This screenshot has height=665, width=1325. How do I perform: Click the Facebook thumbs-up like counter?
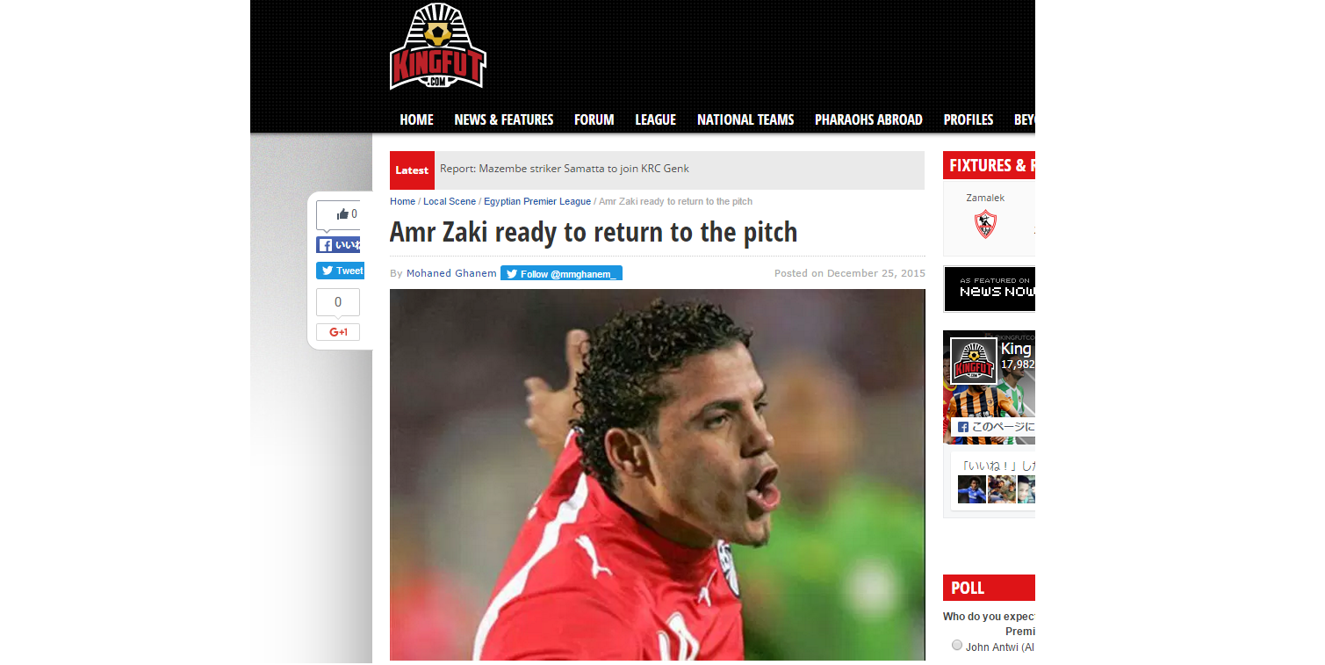click(338, 214)
